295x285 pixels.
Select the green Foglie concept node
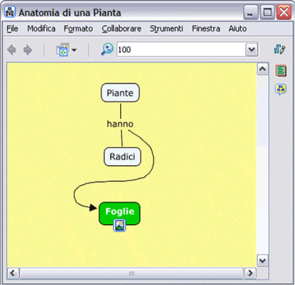[120, 213]
